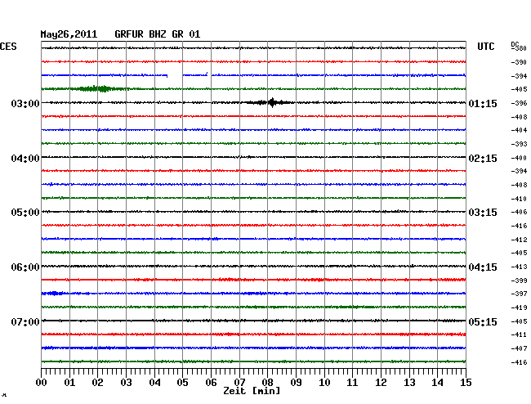Click the date label May26,2011
The width and height of the screenshot is (531, 404).
[x=69, y=34]
